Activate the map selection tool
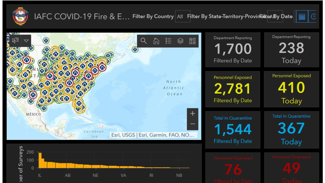Viewport: 325px width, 183px height. (15, 41)
